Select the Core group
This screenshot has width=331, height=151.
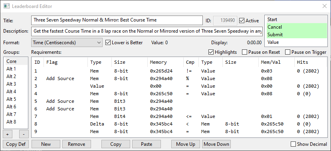coord(16,61)
